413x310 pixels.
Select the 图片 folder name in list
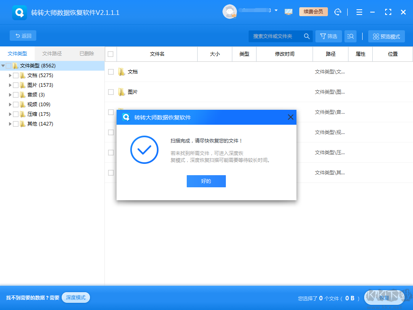pyautogui.click(x=133, y=92)
